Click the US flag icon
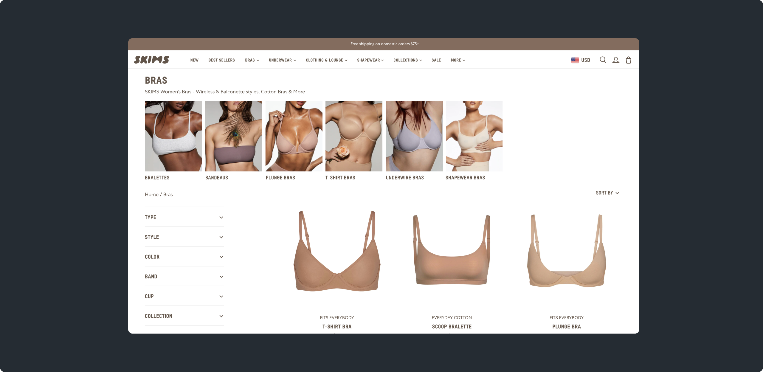Viewport: 763px width, 372px height. click(575, 60)
